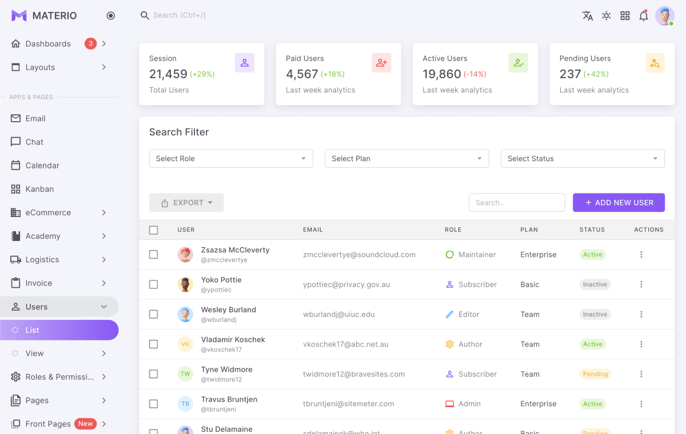686x434 pixels.
Task: Check the Travus Bruntjen row checkbox
Action: pyautogui.click(x=153, y=404)
